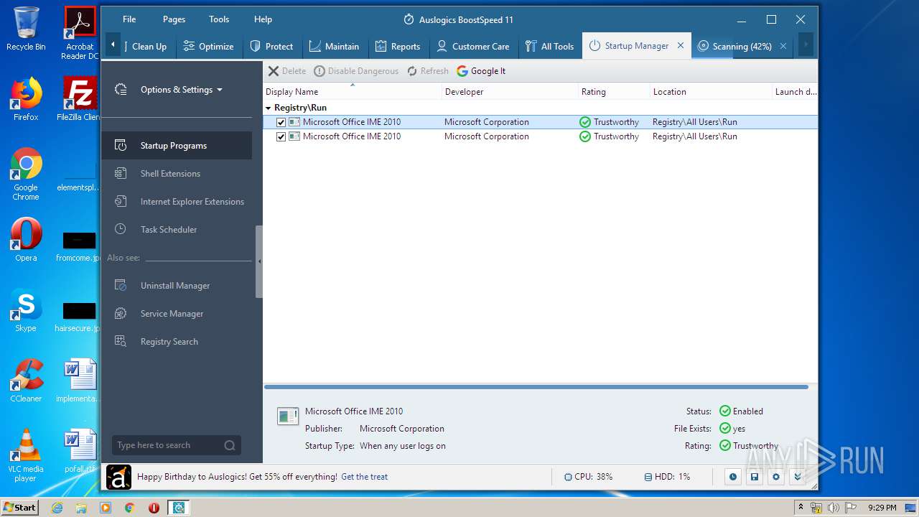
Task: Open Options & Settings dropdown
Action: coord(181,90)
